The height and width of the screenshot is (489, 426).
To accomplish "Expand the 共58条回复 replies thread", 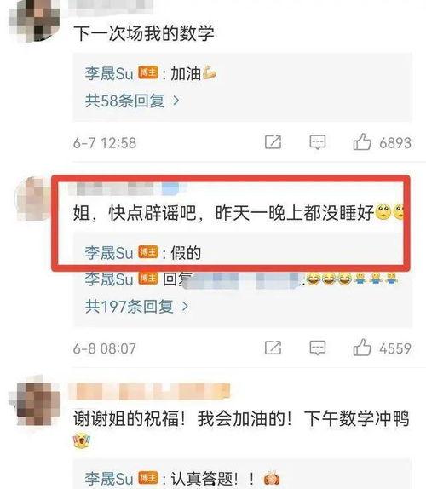I will 132,101.
